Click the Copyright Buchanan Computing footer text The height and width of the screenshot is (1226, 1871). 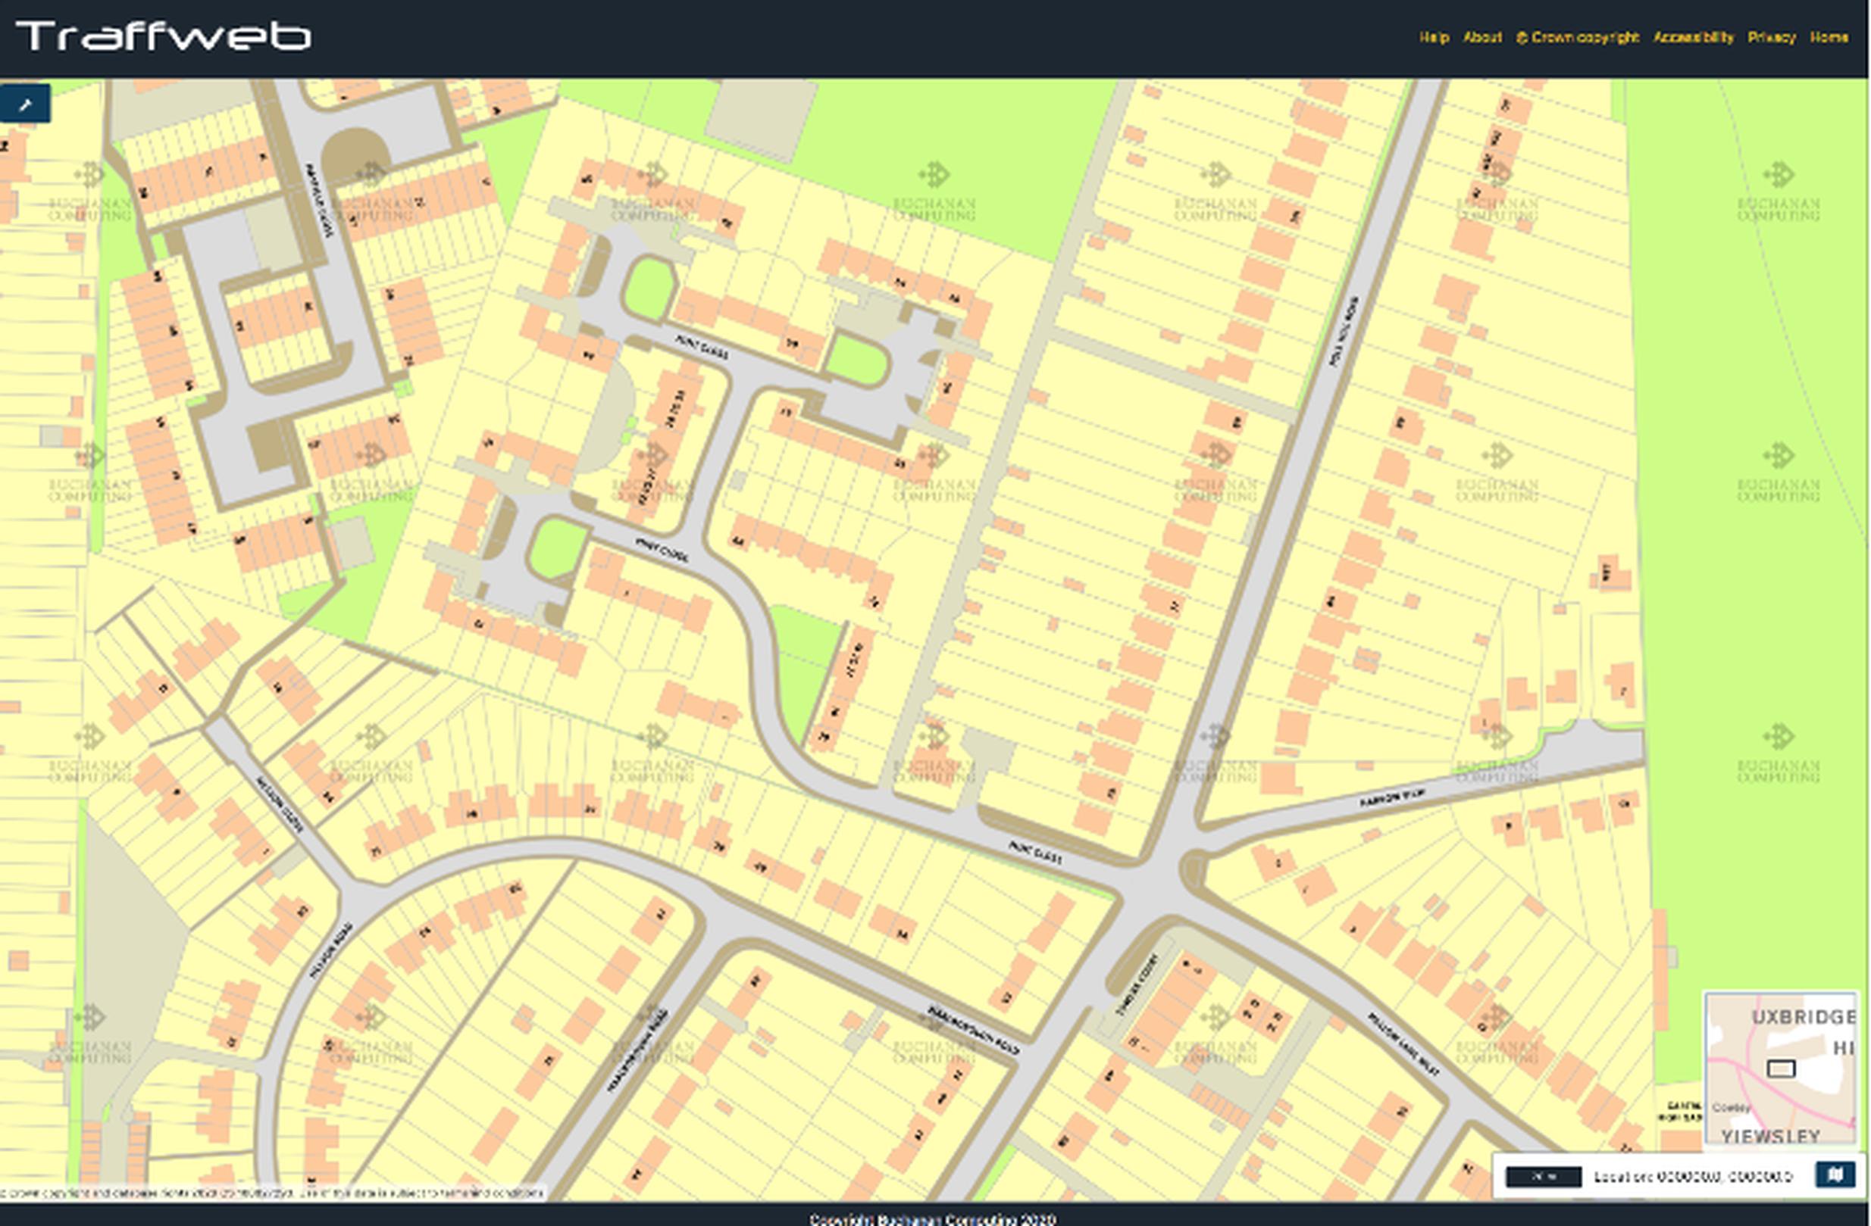coord(933,1219)
